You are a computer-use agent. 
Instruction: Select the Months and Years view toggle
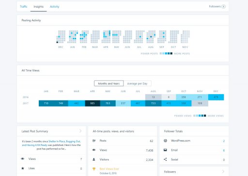click(109, 83)
